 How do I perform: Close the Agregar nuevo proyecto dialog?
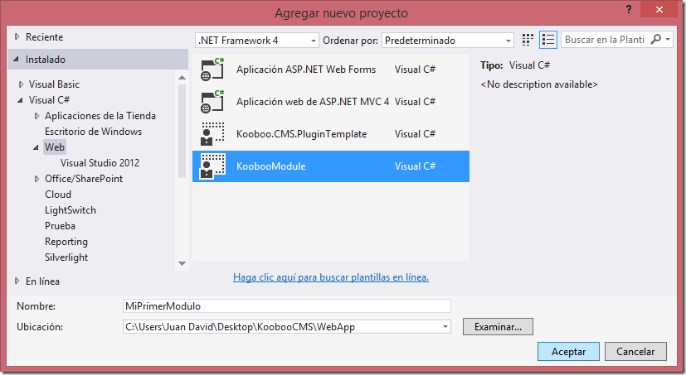[x=659, y=9]
